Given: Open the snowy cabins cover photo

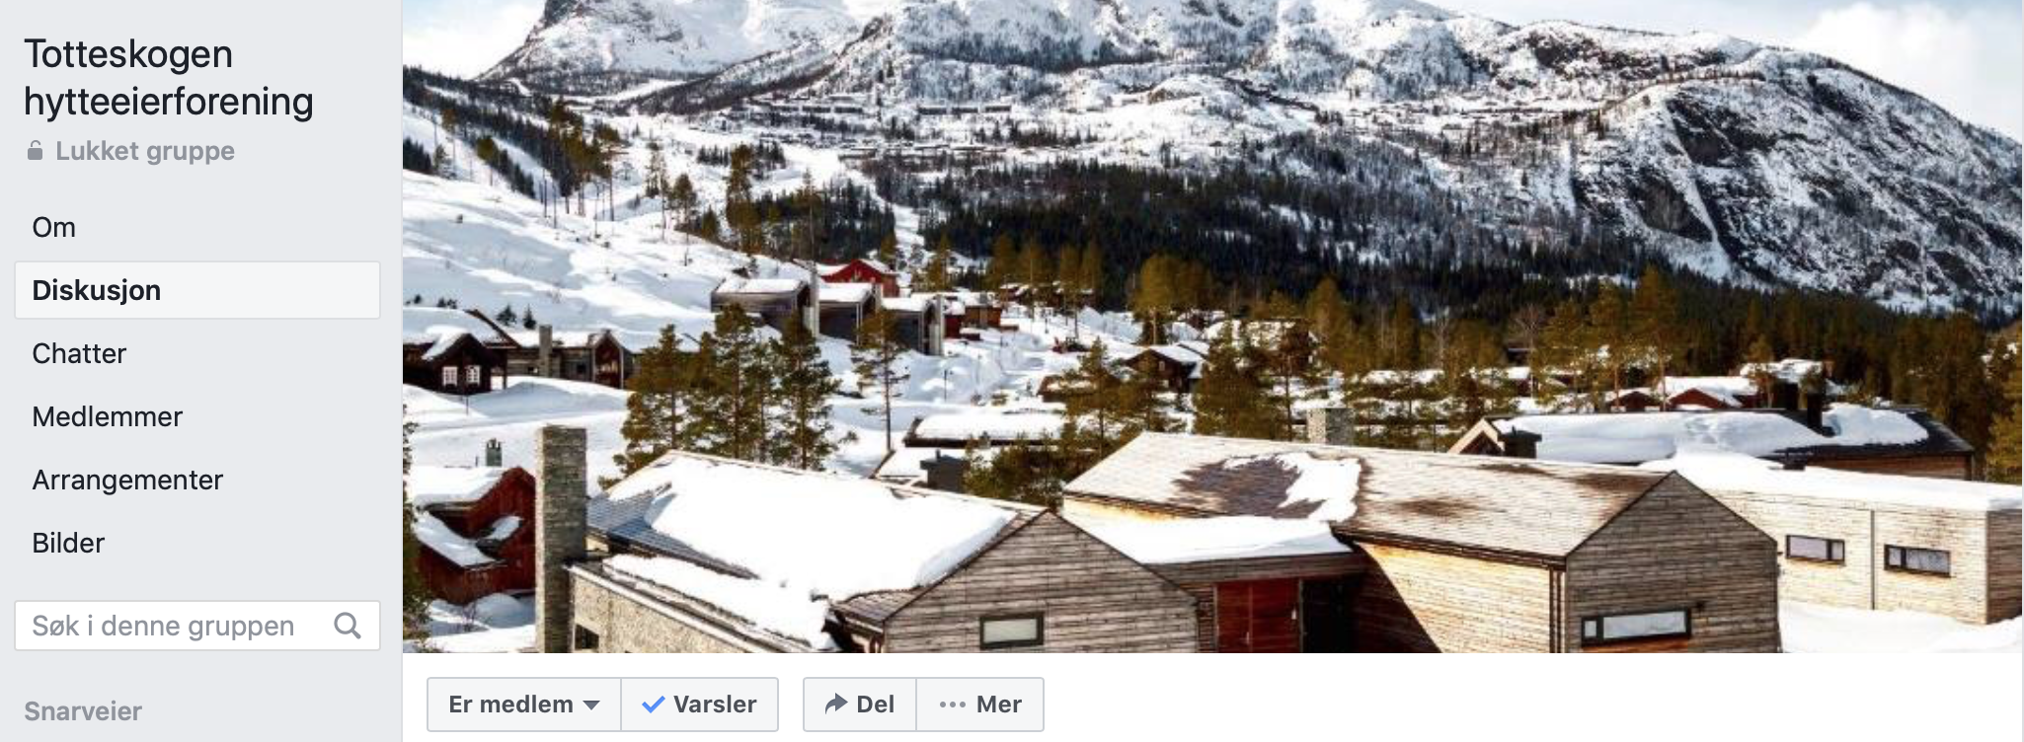Looking at the screenshot, I should click(1212, 326).
